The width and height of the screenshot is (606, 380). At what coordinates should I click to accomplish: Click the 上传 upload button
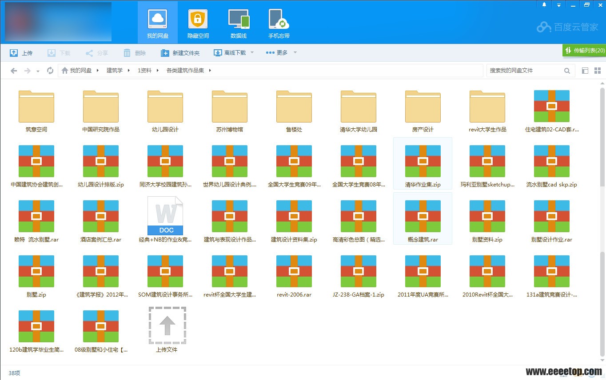[x=21, y=53]
